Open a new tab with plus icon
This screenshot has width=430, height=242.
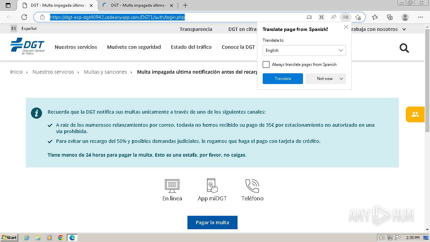185,5
